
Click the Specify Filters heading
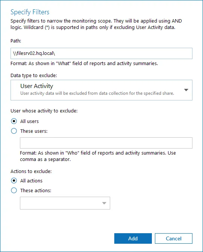(30, 12)
